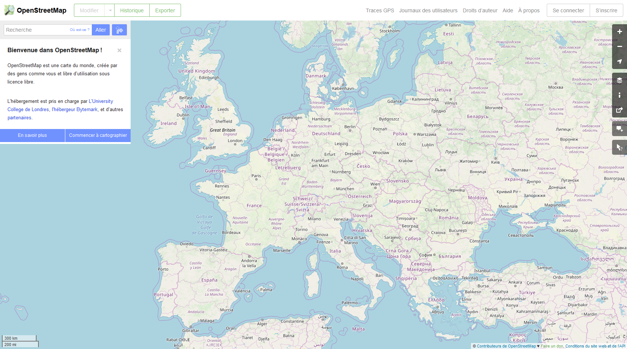The width and height of the screenshot is (627, 349).
Task: Expand the Modifier dropdown arrow
Action: 110,10
